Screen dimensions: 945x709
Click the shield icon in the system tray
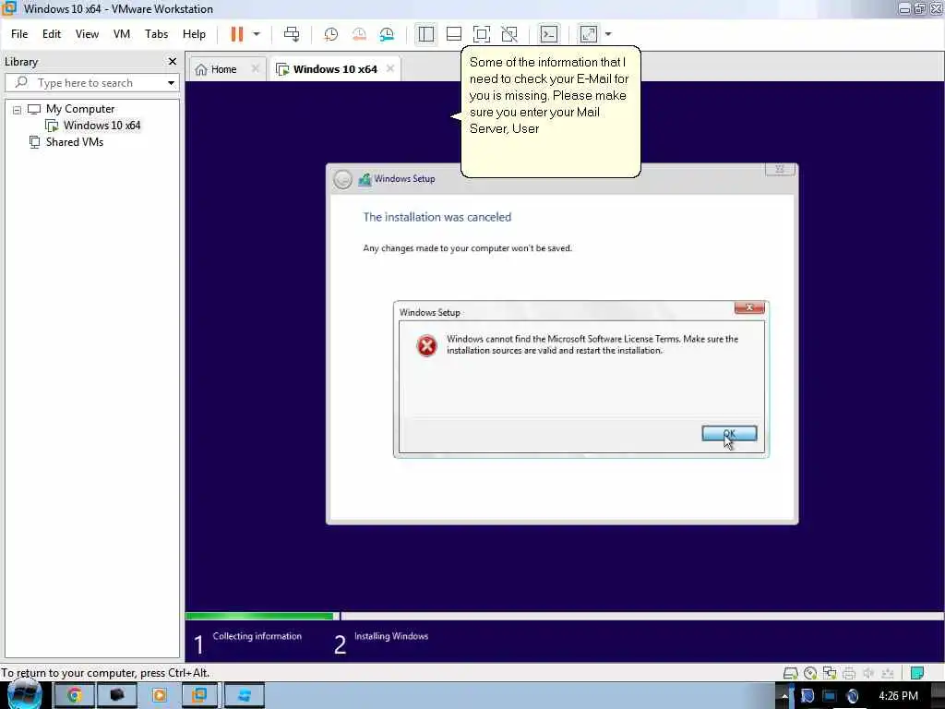(x=807, y=696)
